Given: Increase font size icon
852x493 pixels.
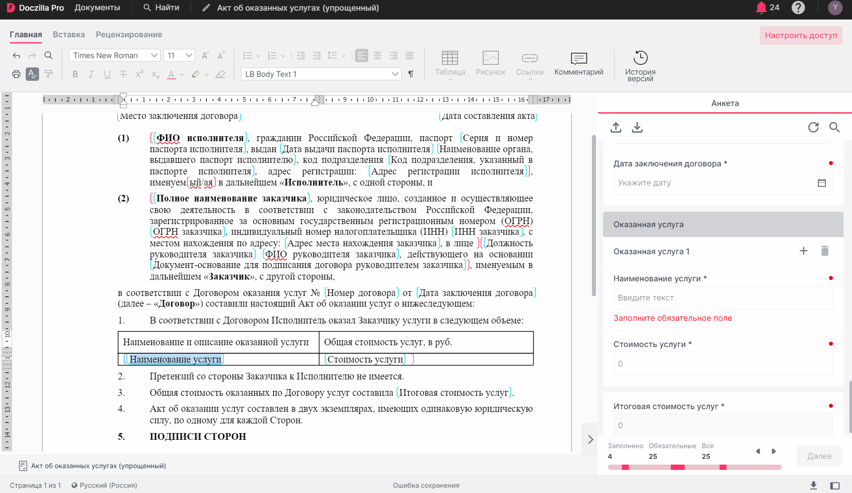Looking at the screenshot, I should (x=205, y=55).
